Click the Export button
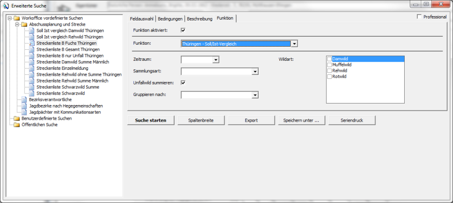 click(x=251, y=121)
